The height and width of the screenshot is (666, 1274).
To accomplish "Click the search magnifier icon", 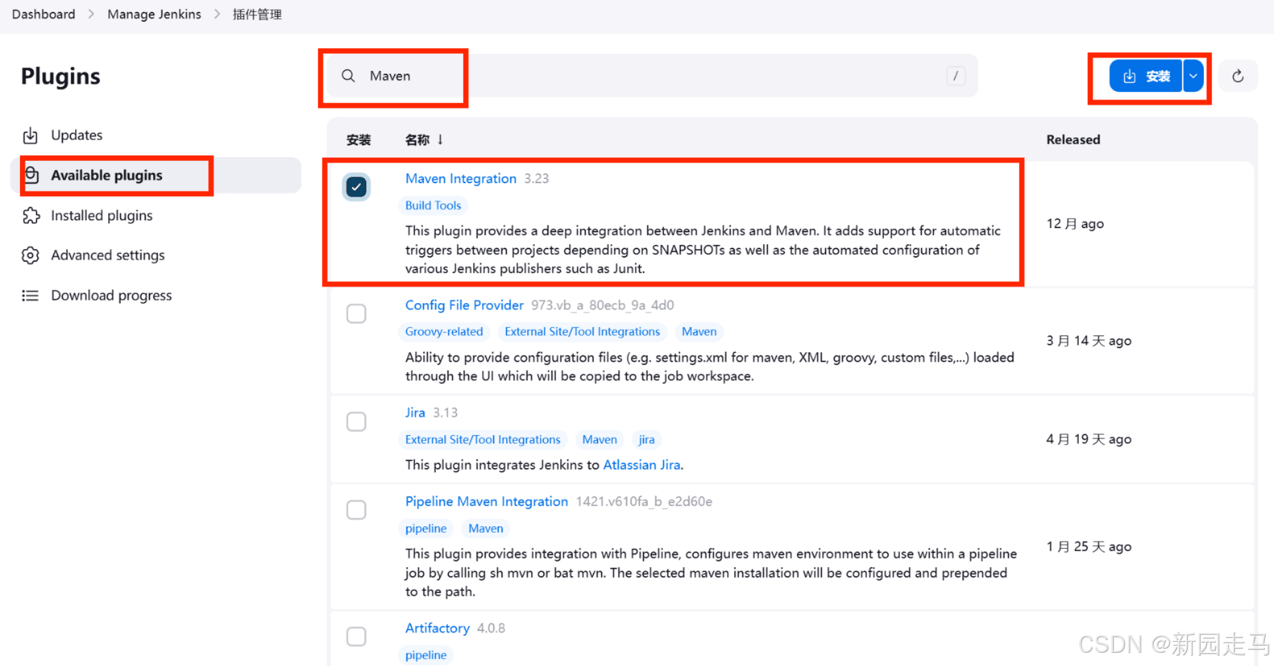I will pos(348,76).
